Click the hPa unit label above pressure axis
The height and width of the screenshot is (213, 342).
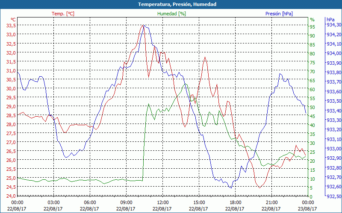[330, 20]
